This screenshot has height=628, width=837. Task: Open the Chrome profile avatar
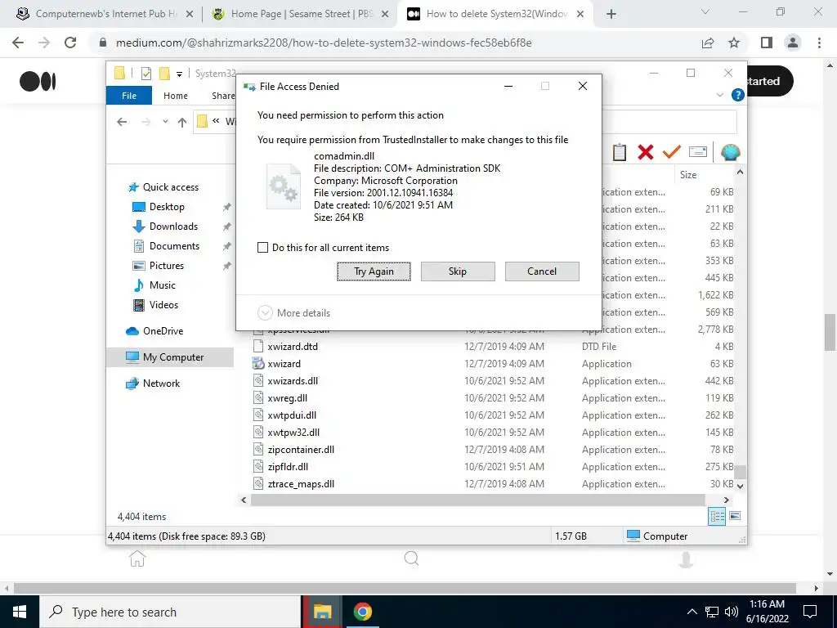(793, 43)
